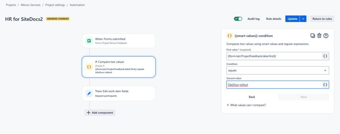Click the Back button in condition panel
This screenshot has height=134, width=340.
[252, 97]
